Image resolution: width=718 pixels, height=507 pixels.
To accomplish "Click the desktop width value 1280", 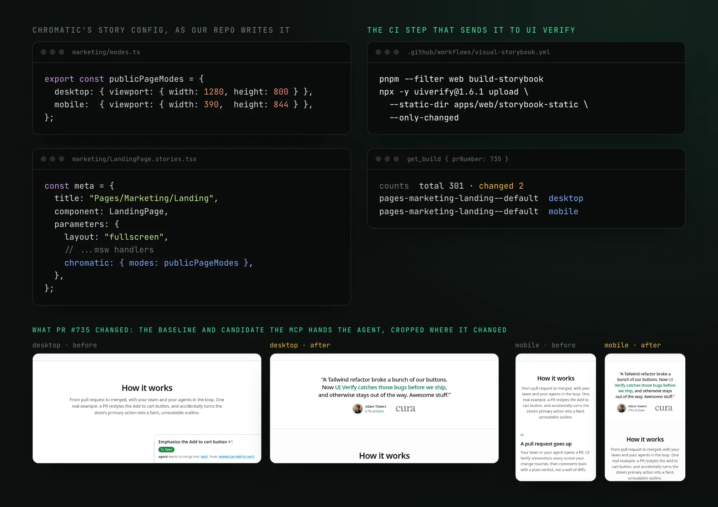I will point(214,92).
